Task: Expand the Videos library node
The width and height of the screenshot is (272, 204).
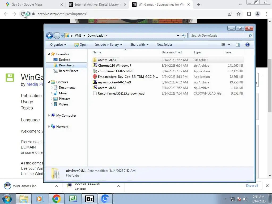Action: tap(52, 104)
